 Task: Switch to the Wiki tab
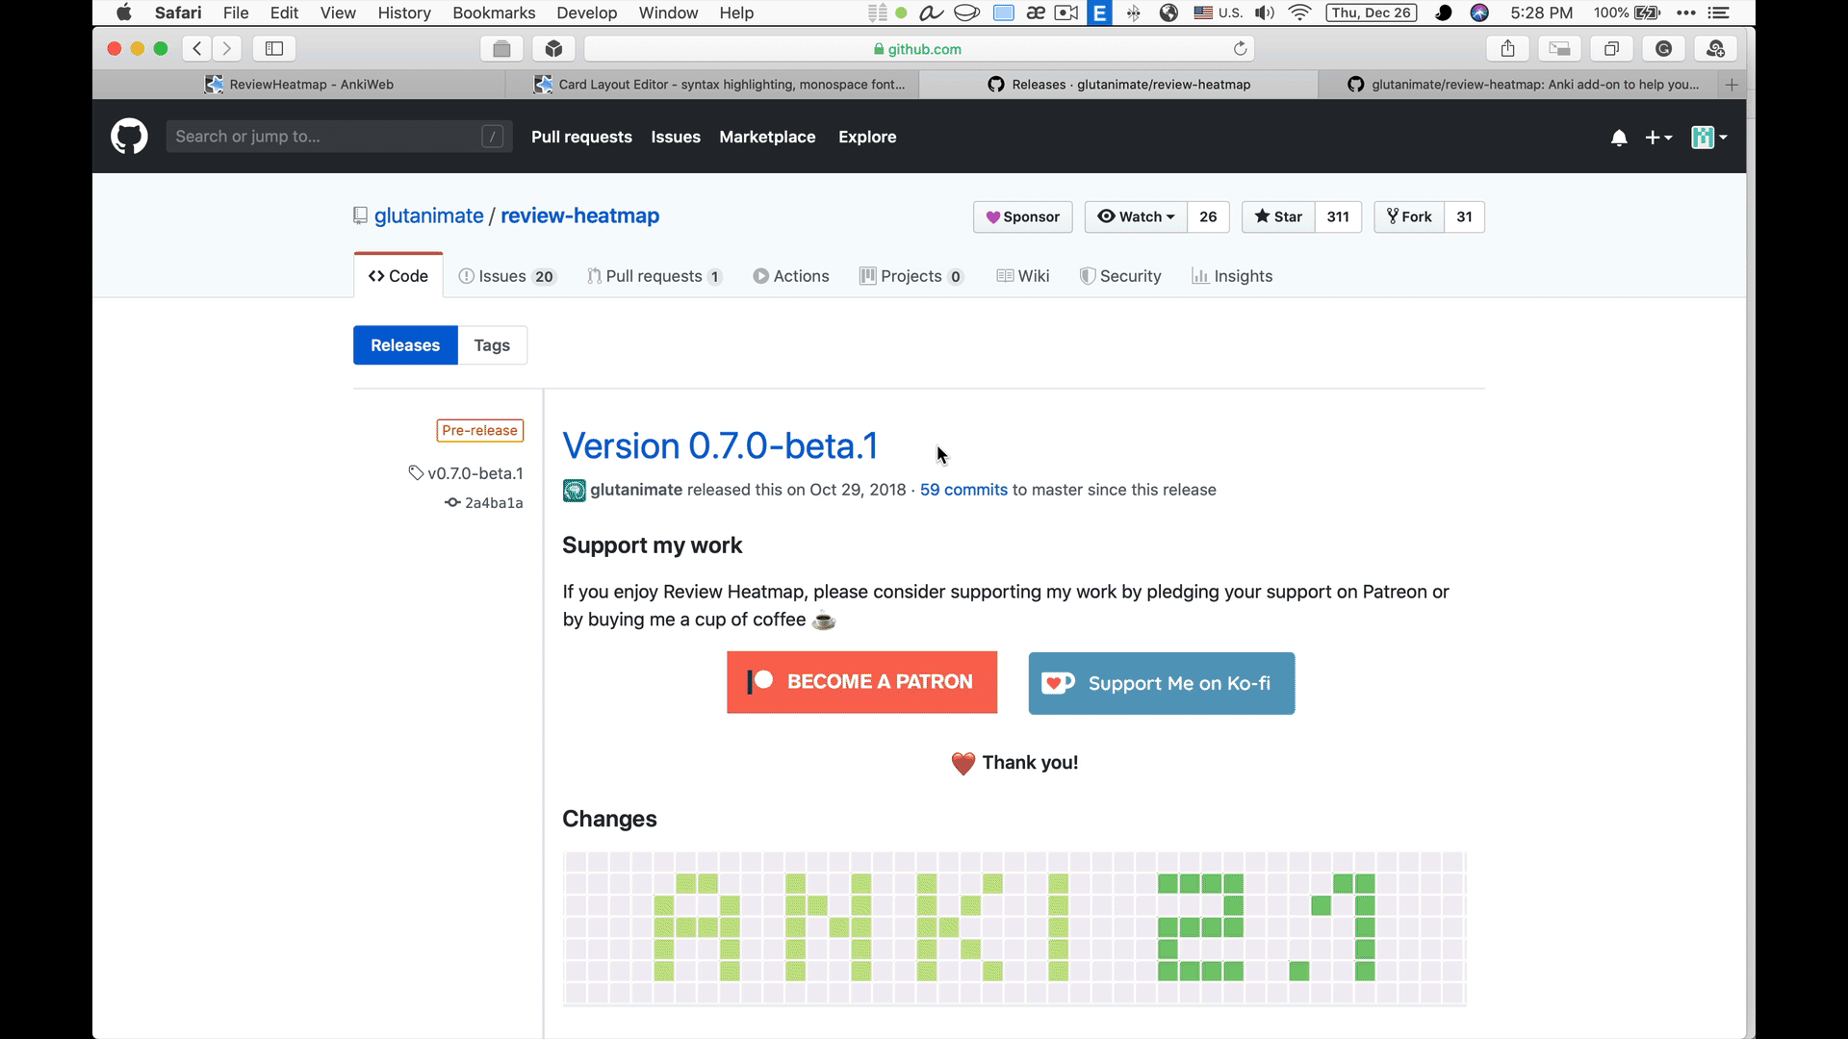(1032, 275)
